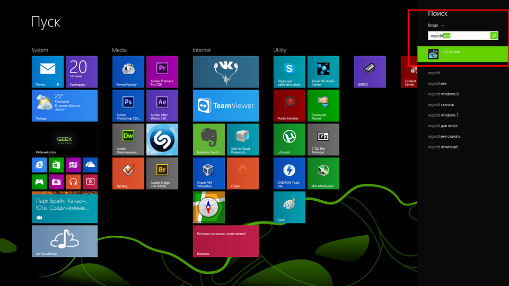Expand the Везде search scope dropdown
509x286 pixels.
[436, 25]
